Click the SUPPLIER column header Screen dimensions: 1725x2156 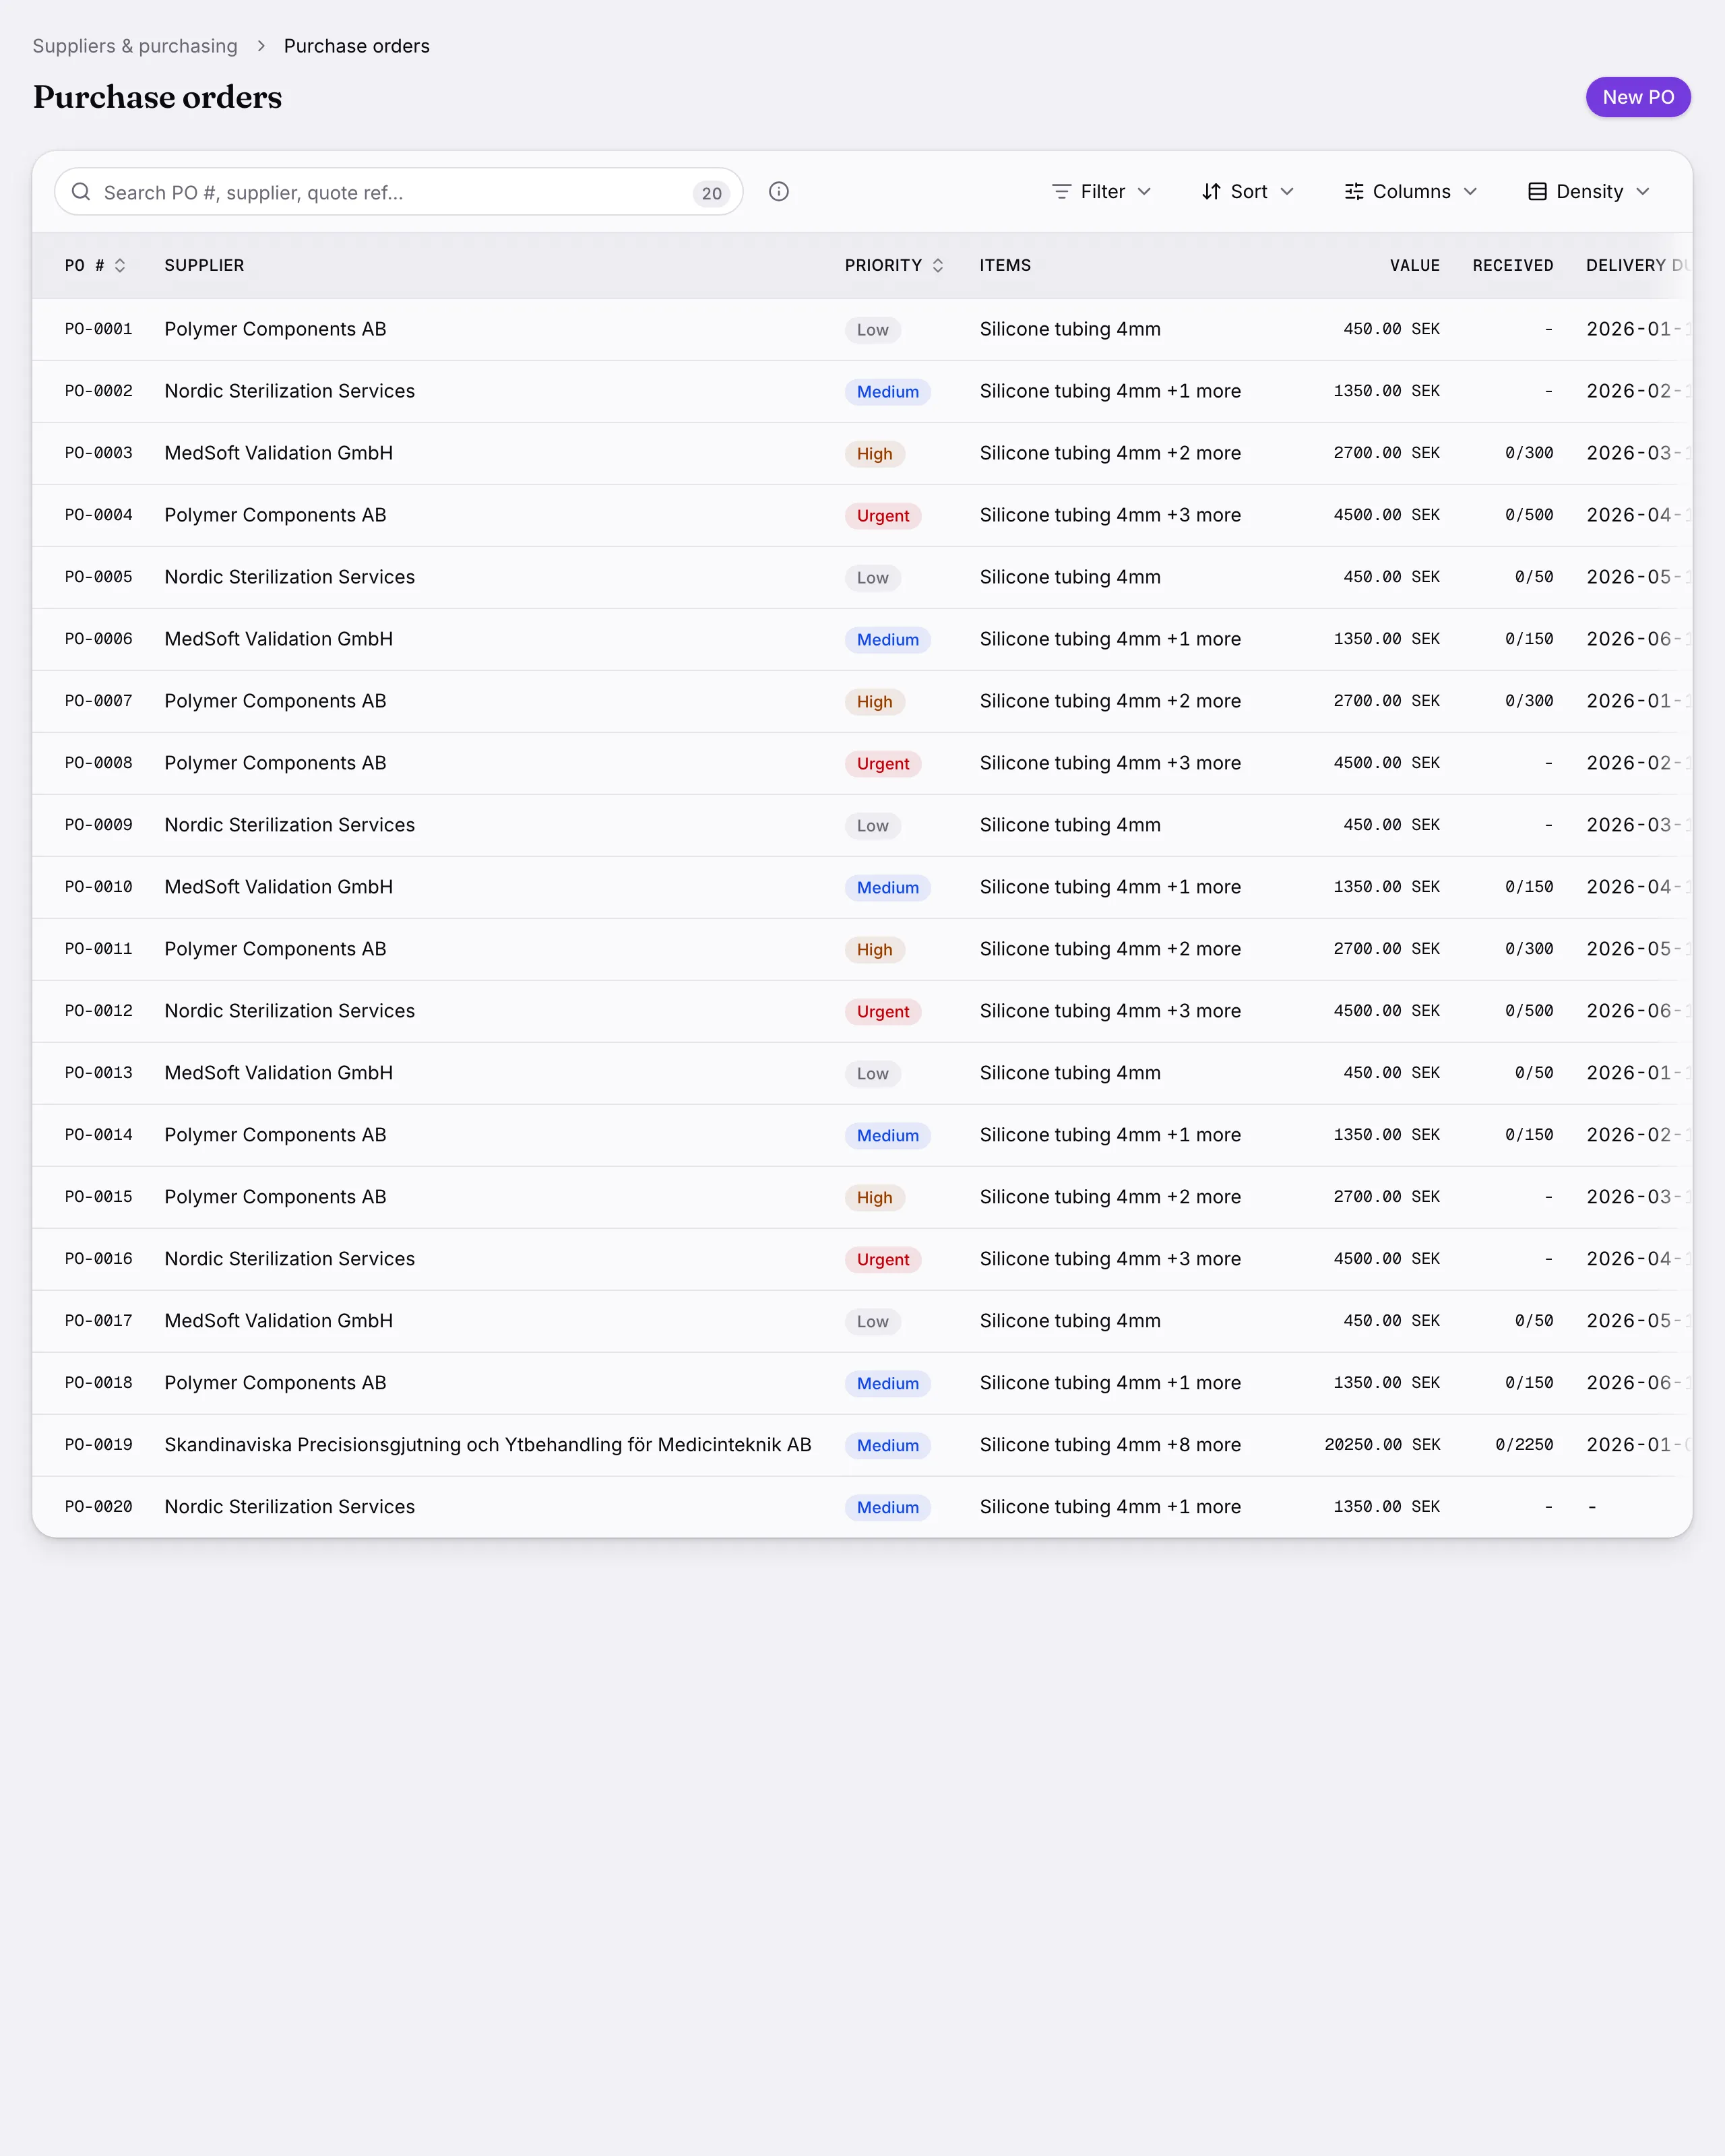point(204,265)
